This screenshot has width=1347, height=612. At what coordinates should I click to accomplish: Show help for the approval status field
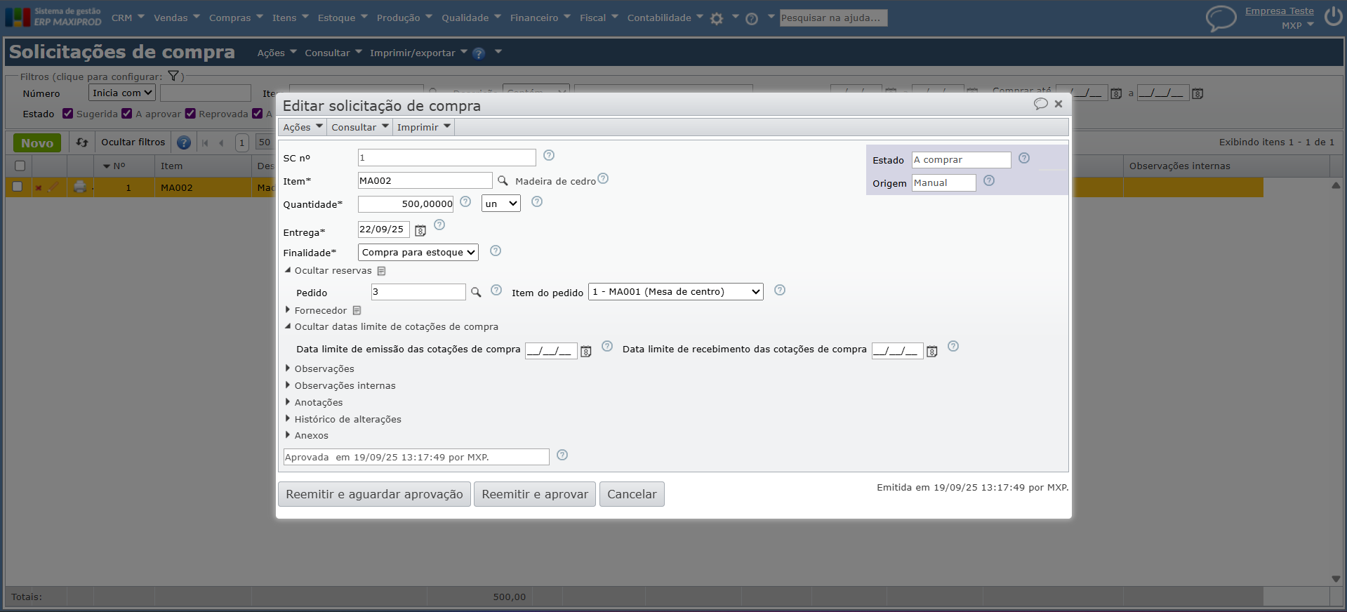[562, 455]
